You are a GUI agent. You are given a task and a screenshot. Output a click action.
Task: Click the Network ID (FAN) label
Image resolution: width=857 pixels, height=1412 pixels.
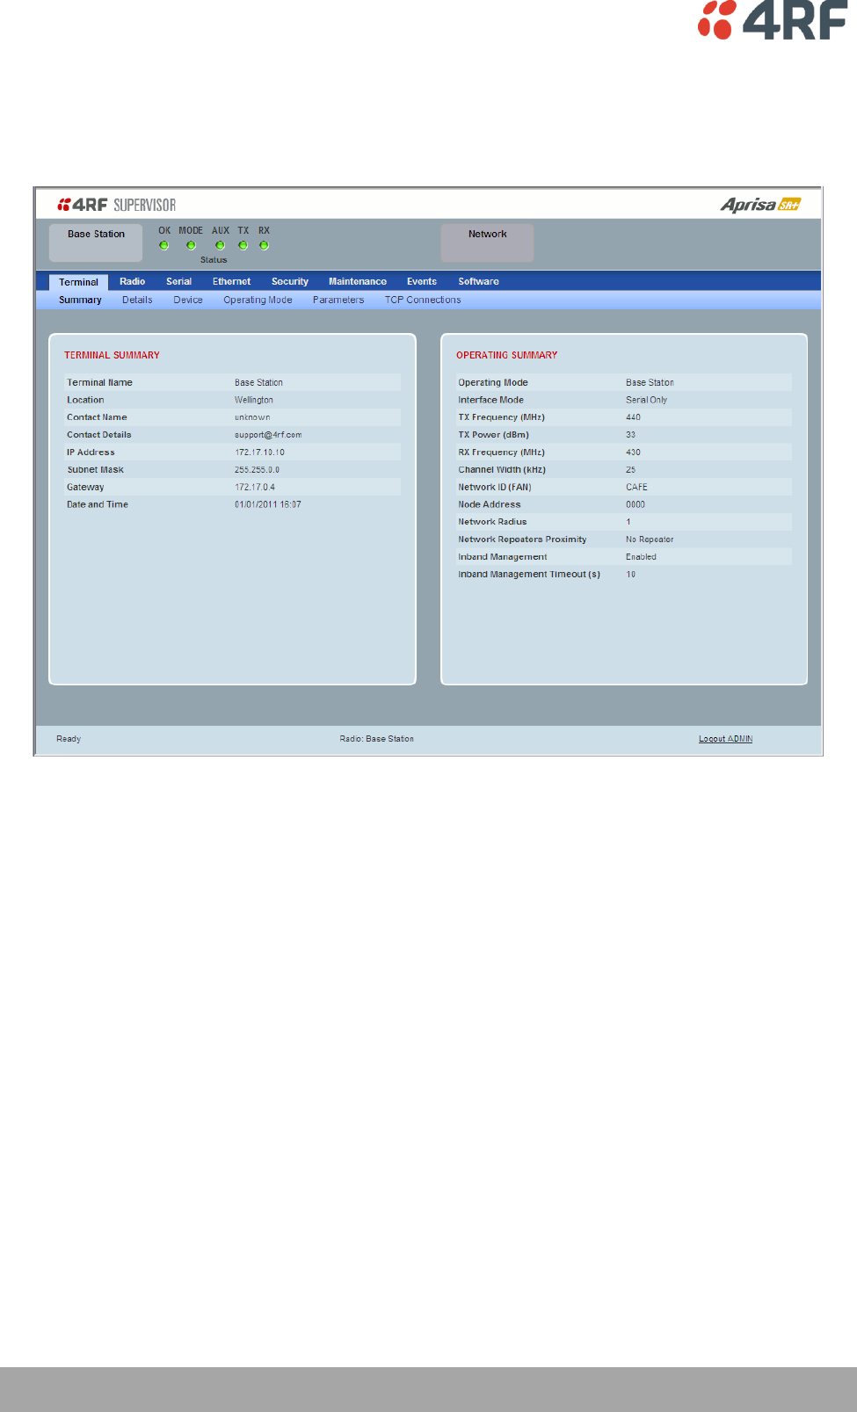[494, 487]
